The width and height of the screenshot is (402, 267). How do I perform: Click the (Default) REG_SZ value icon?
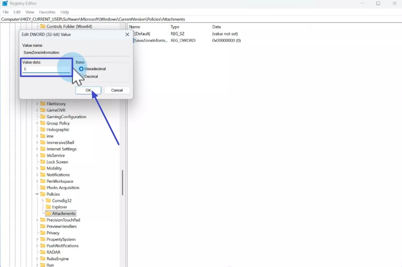point(133,34)
